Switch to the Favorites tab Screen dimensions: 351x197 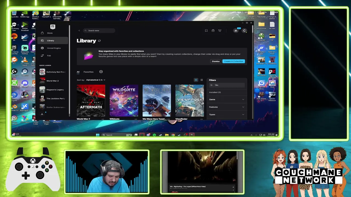coord(88,72)
